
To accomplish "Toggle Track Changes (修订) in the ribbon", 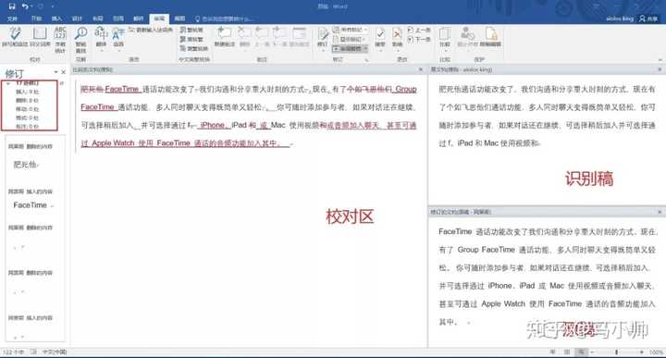I will (323, 37).
